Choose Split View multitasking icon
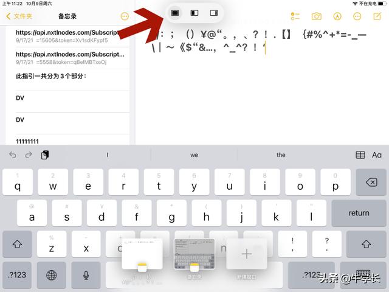The image size is (389, 292). [x=194, y=13]
